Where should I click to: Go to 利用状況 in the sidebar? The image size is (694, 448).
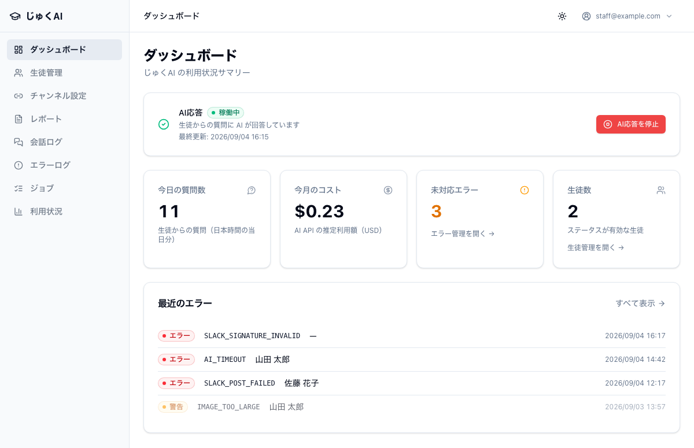[64, 212]
